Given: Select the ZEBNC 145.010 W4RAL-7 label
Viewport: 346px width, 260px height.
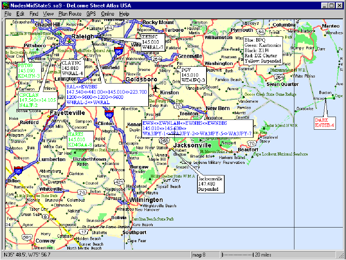Looking at the screenshot, I should tap(153, 42).
